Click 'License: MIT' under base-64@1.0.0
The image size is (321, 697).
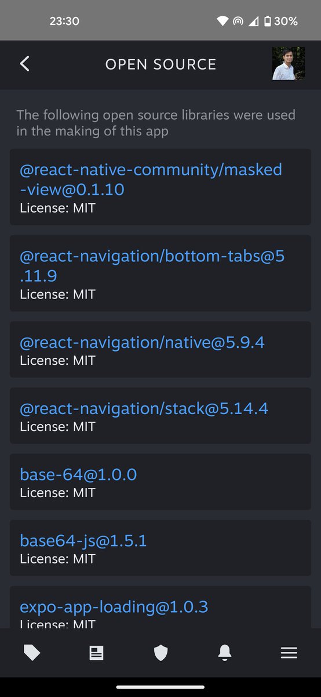click(x=57, y=493)
